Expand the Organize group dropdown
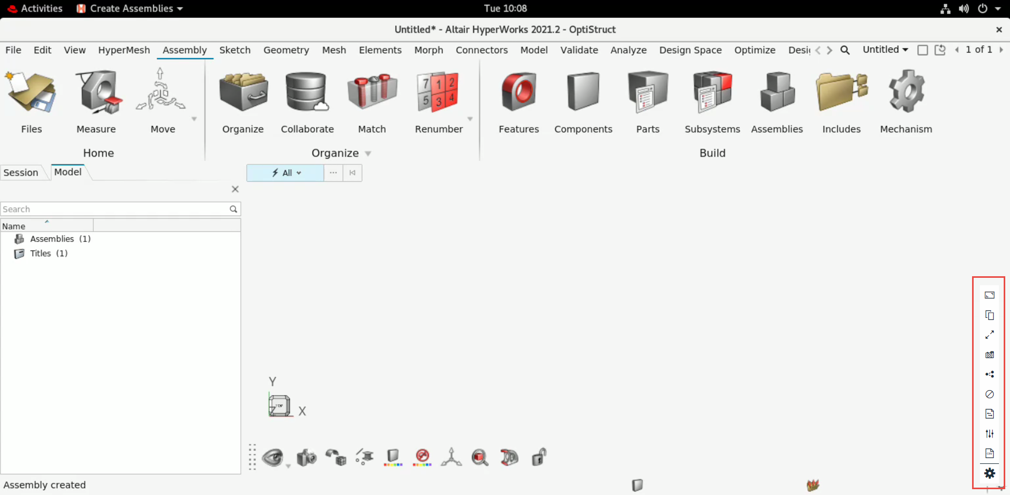 pos(368,154)
